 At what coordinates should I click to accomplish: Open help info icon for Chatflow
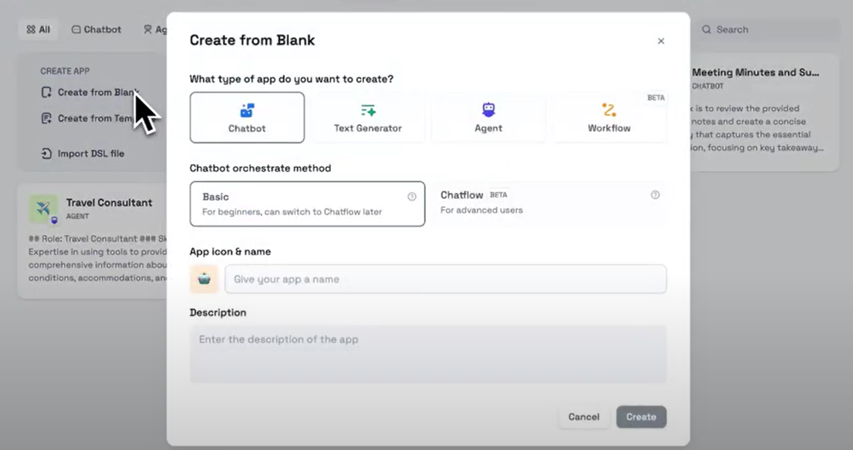(655, 195)
